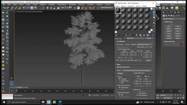
Task: Toggle the Spinner Snap icon
Action: (x=94, y=8)
